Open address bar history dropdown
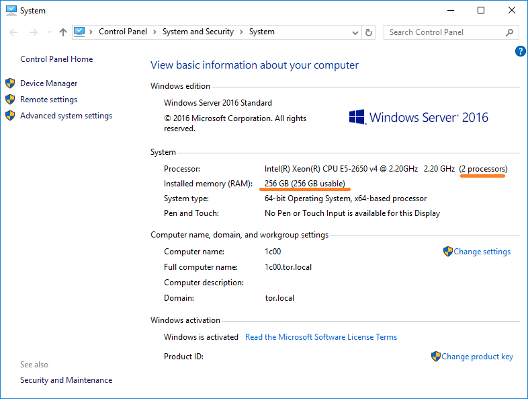 pos(355,33)
